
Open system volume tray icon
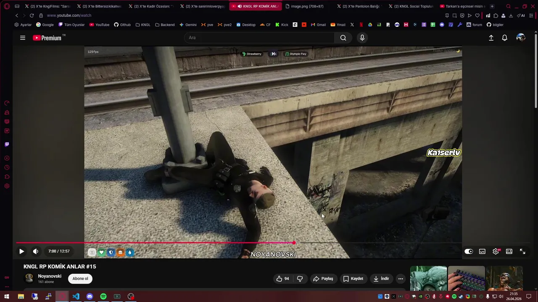click(501, 297)
